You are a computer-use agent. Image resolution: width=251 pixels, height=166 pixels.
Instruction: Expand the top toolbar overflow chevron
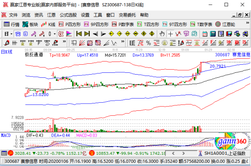coord(247,23)
